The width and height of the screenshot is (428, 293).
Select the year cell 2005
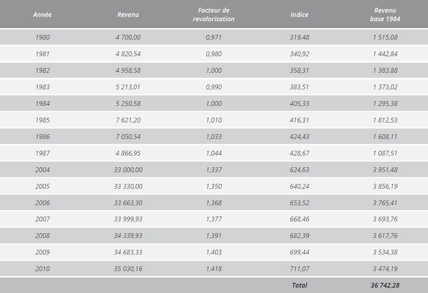(42, 186)
